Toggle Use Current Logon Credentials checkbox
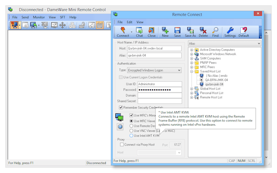The width and height of the screenshot is (277, 173). [121, 77]
